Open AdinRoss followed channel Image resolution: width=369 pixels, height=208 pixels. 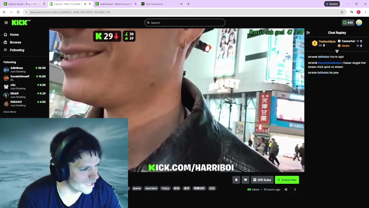click(25, 70)
